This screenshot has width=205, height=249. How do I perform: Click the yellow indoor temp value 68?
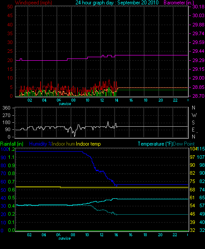coord(192,190)
